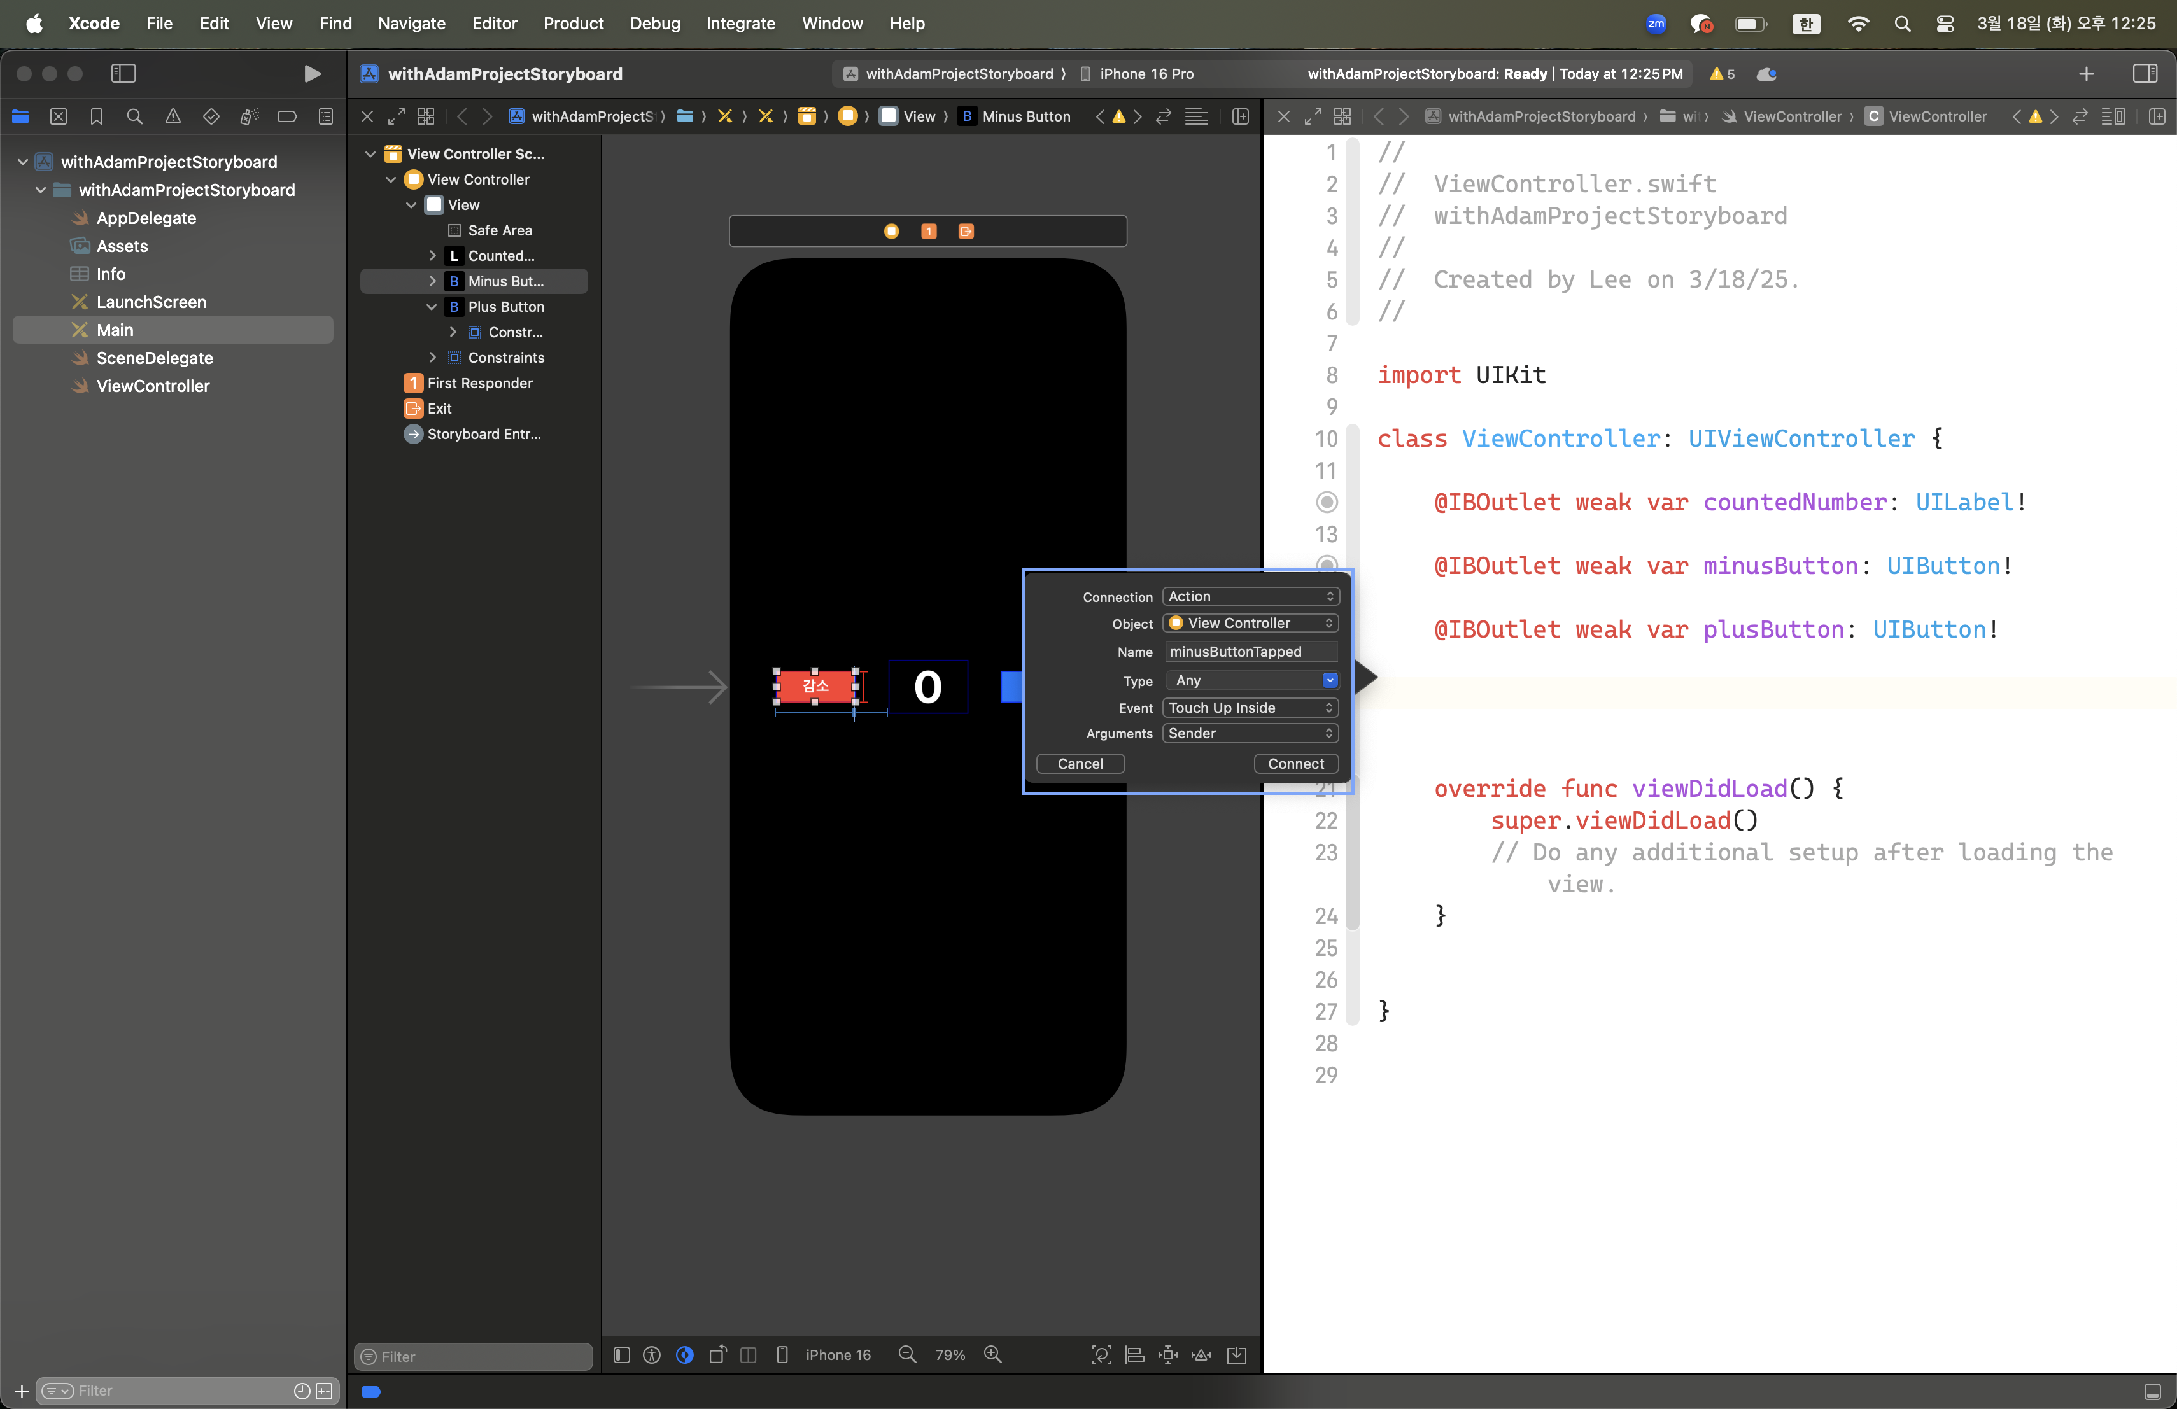Select the Assets catalog in navigator

(x=173, y=246)
